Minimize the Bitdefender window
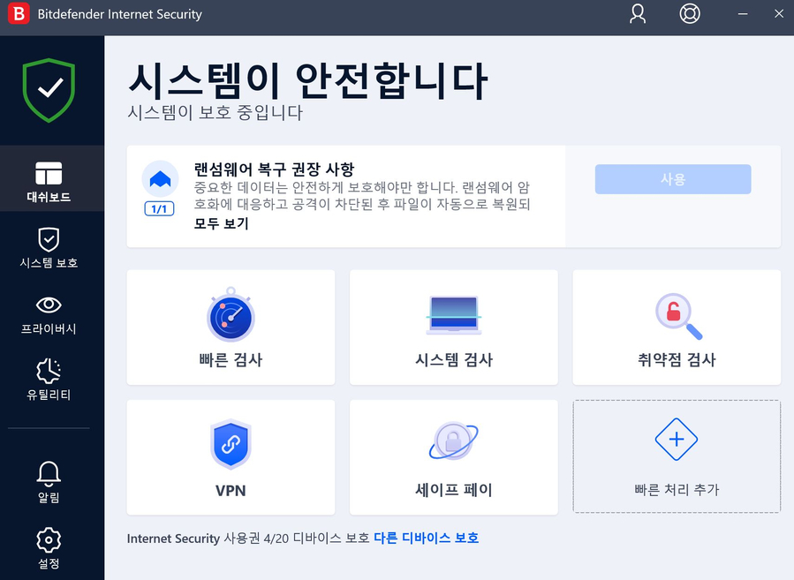 (x=743, y=13)
